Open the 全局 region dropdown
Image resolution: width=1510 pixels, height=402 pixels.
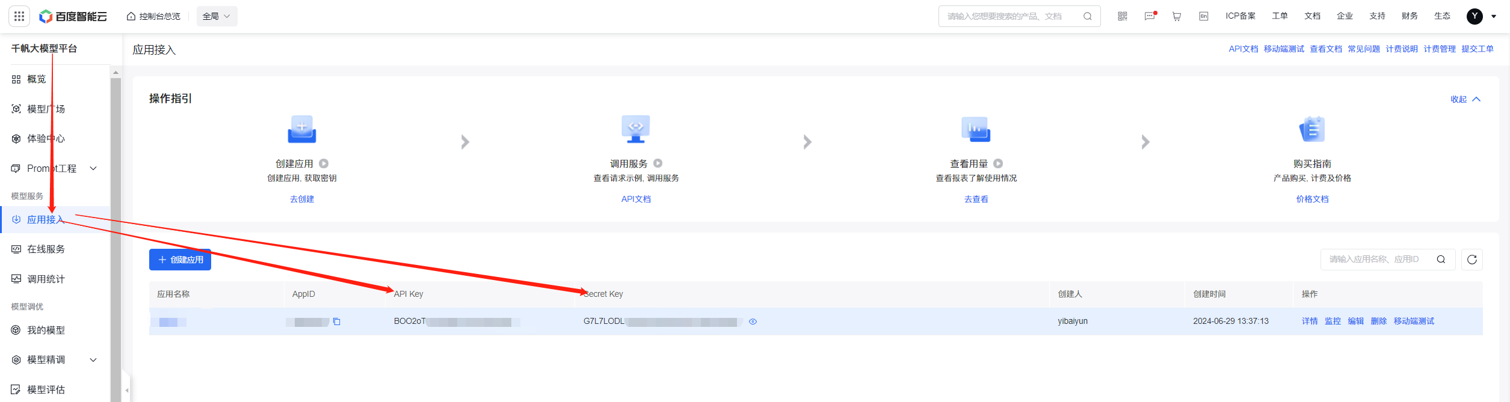click(217, 16)
